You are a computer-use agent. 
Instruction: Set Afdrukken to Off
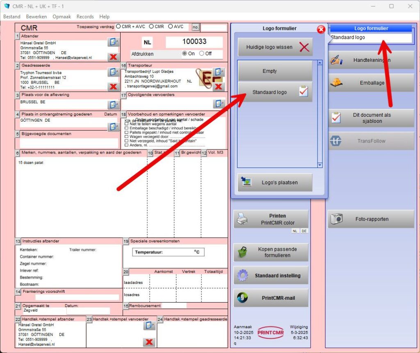201,54
